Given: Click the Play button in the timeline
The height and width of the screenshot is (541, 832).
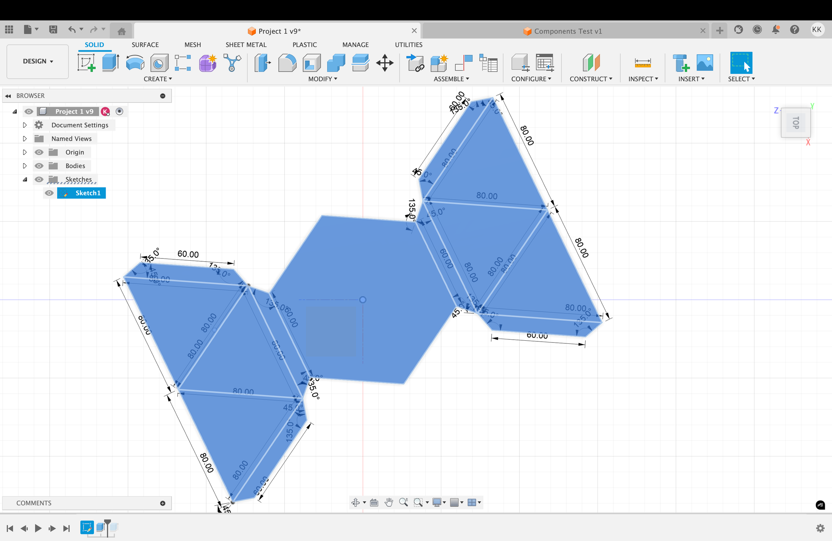Looking at the screenshot, I should pos(38,528).
